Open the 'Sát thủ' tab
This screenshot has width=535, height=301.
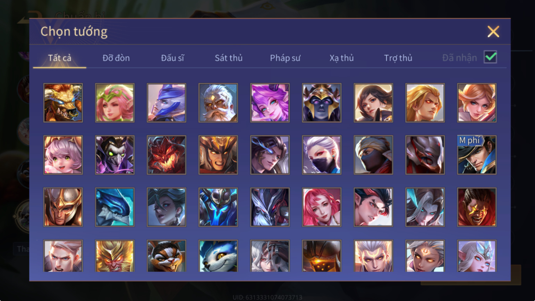tap(229, 58)
